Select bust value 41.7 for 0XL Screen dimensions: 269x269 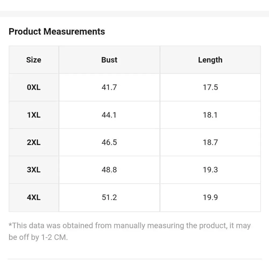109,87
